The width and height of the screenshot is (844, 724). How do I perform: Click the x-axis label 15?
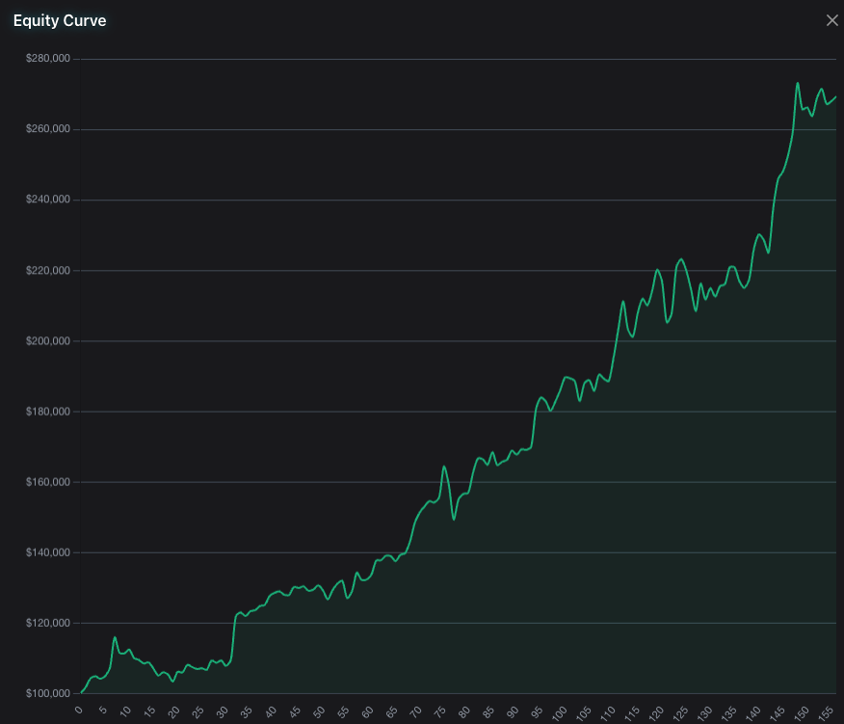point(149,711)
